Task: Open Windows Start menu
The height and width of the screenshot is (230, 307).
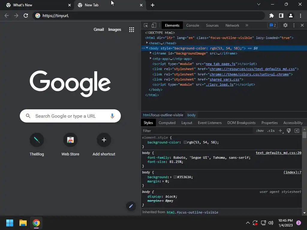Action: pos(10,223)
